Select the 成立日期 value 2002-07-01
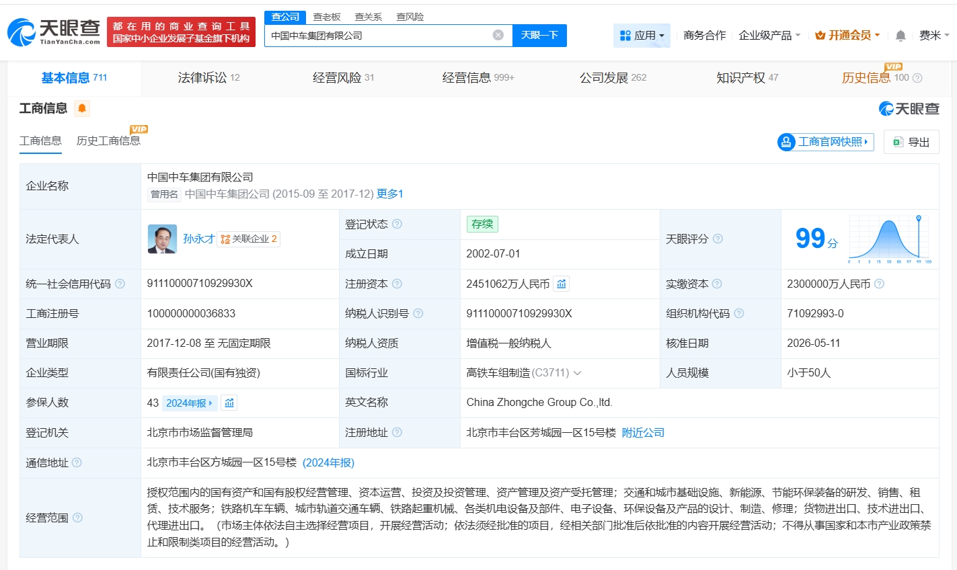The image size is (957, 570). pyautogui.click(x=493, y=253)
